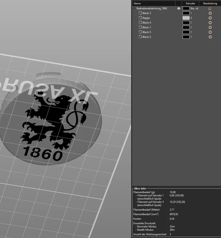The image size is (221, 238).
Task: Click the part icon beside Black-2
Action: click(140, 37)
